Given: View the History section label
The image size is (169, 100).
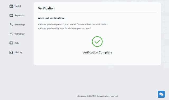Looking at the screenshot, I should tap(18, 52).
